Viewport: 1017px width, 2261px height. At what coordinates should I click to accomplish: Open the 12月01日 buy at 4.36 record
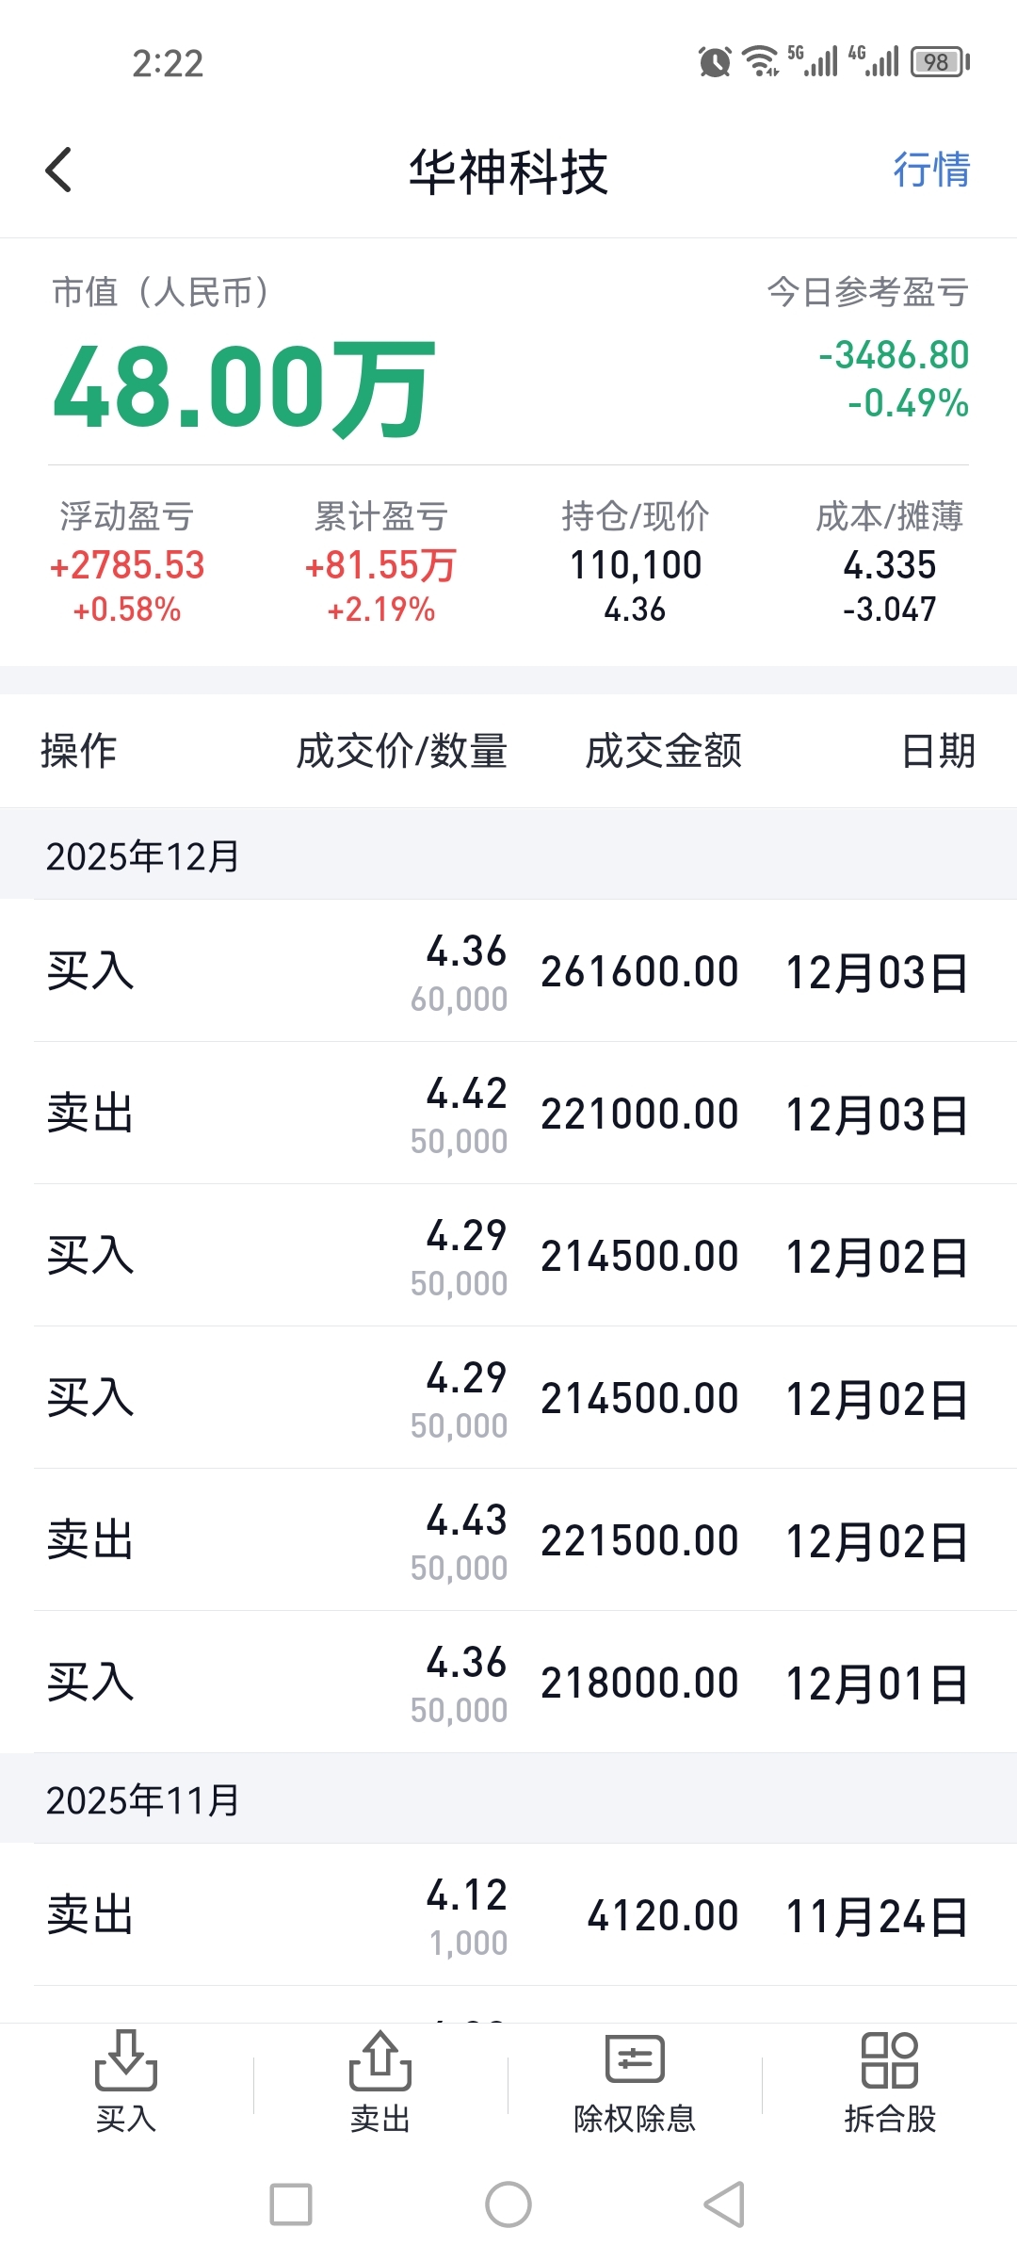pos(508,1684)
